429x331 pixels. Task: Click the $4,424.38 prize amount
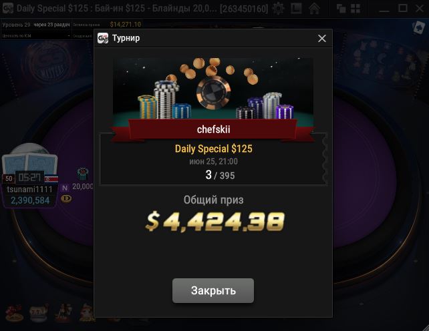tap(215, 222)
